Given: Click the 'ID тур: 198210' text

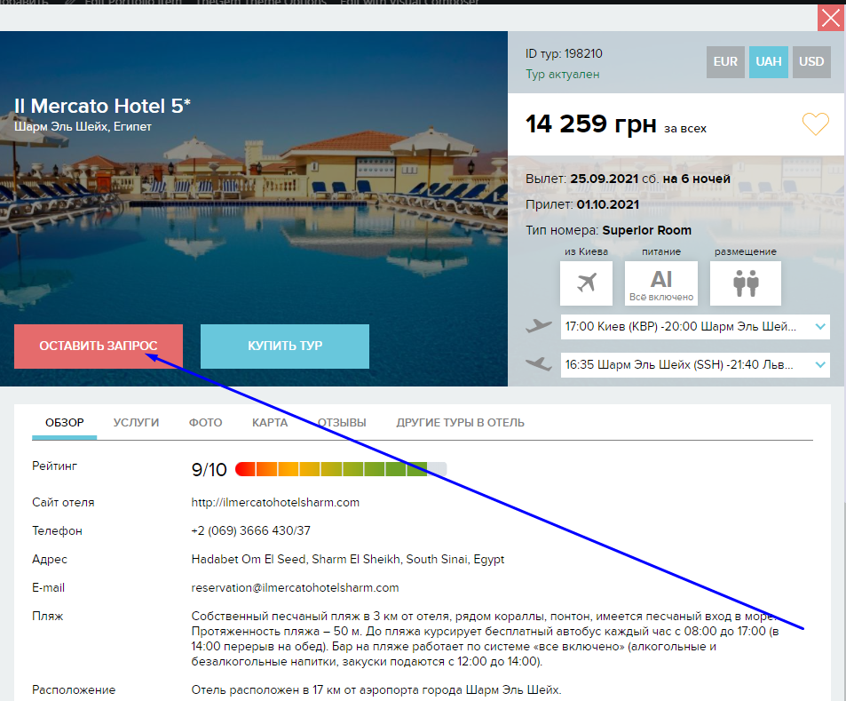Looking at the screenshot, I should [564, 53].
